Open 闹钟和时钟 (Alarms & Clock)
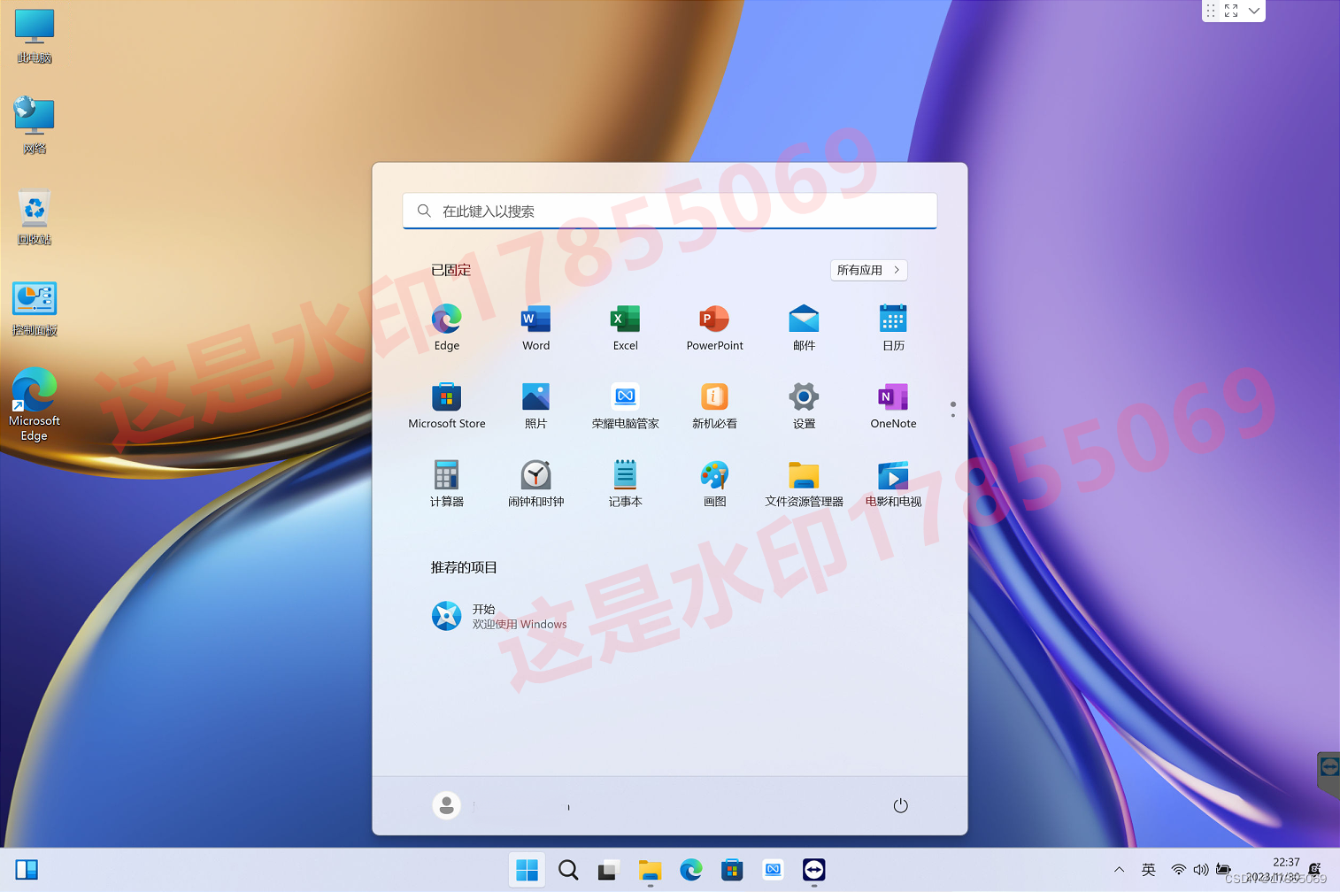1340x892 pixels. coord(535,482)
